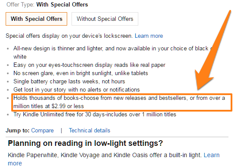Viewport: 238px width, 168px height.
Task: Click the highlighted Holds thousands of books bullet
Action: point(122,102)
